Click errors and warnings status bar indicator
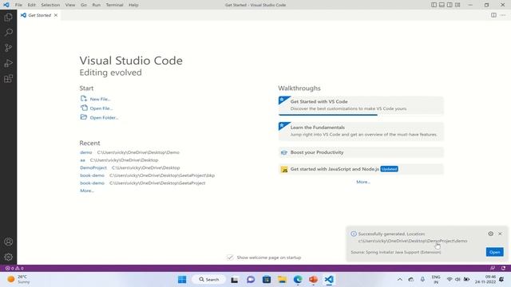Viewport: 511px width, 287px height. (14, 268)
